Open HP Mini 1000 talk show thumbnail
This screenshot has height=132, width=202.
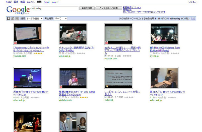[x=73, y=78]
